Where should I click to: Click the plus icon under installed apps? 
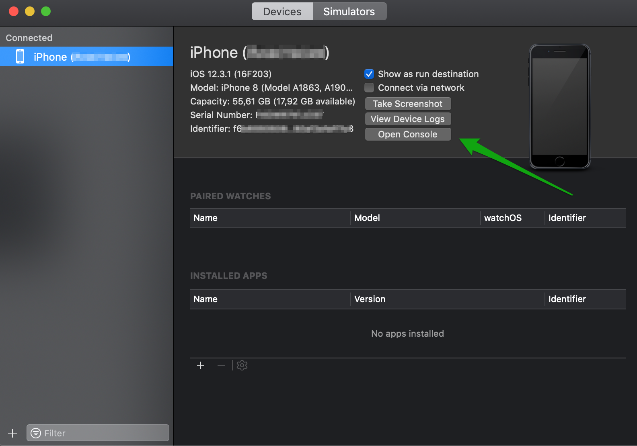201,365
